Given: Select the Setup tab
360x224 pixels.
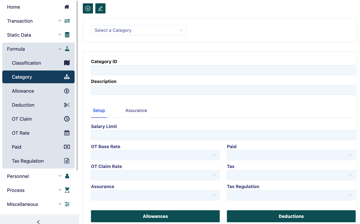Looking at the screenshot, I should 99,110.
